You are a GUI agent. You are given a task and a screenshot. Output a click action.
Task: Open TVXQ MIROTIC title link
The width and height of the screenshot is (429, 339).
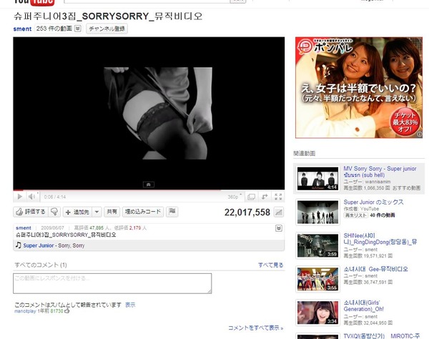tap(382, 336)
